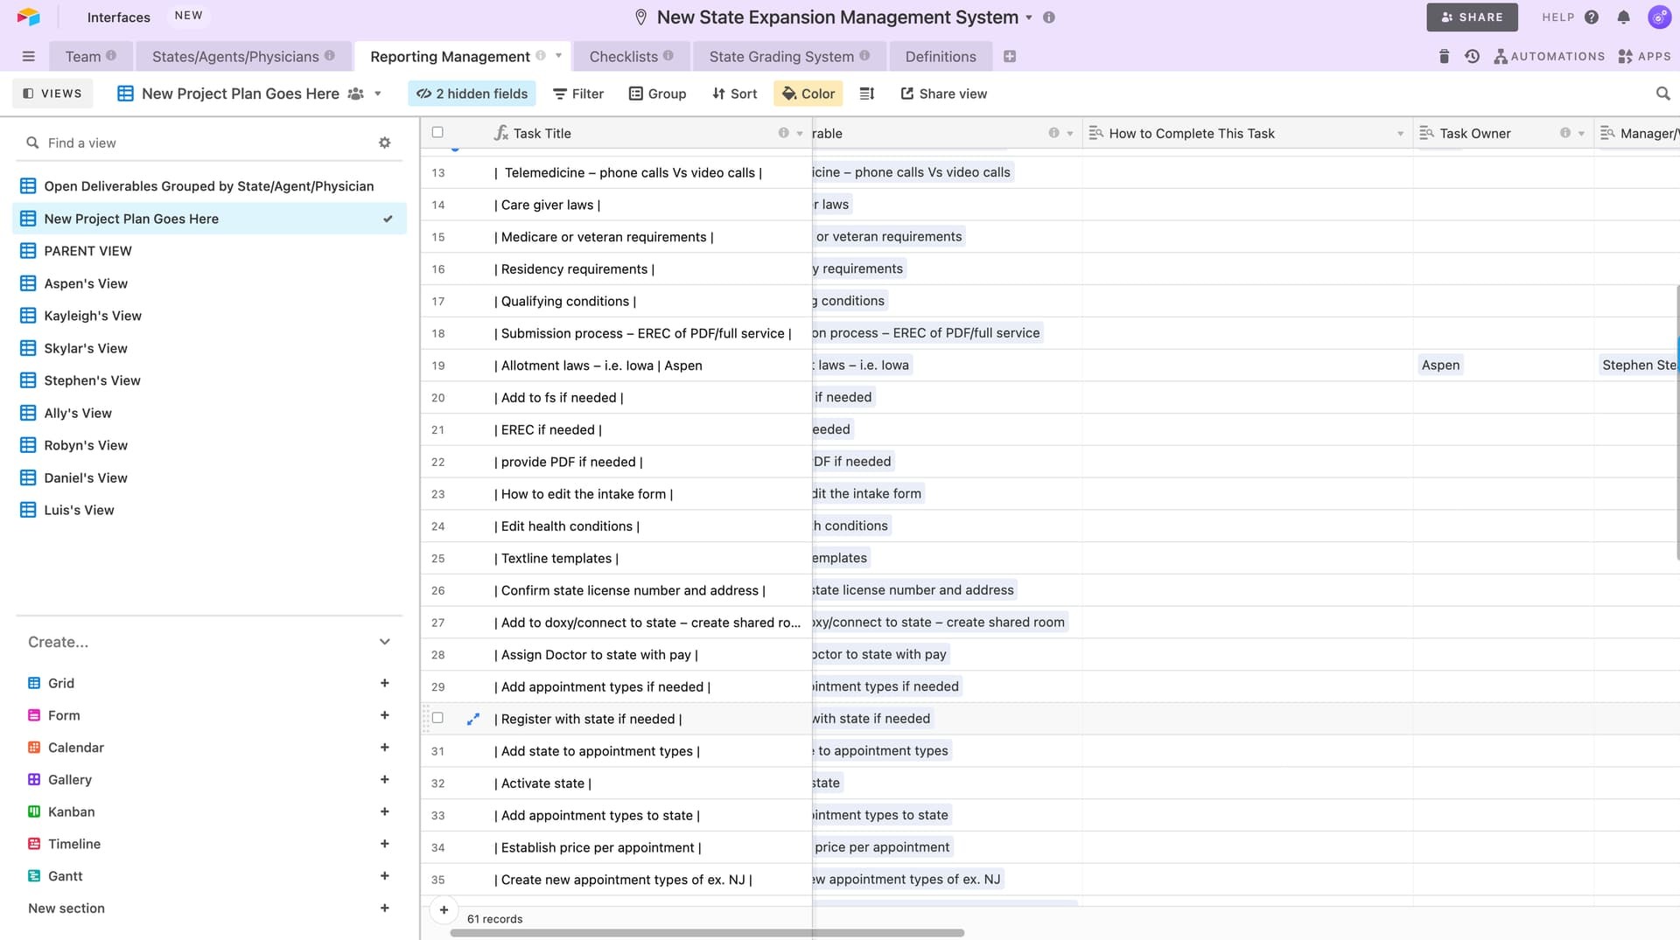Open Apps panel
Viewport: 1680px width, 940px height.
1644,57
